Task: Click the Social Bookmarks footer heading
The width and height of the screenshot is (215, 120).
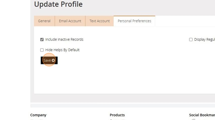Action: 202,115
